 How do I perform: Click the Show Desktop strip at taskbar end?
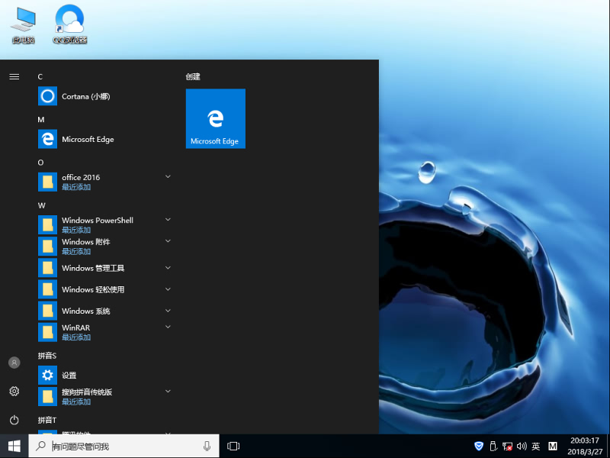(608, 446)
